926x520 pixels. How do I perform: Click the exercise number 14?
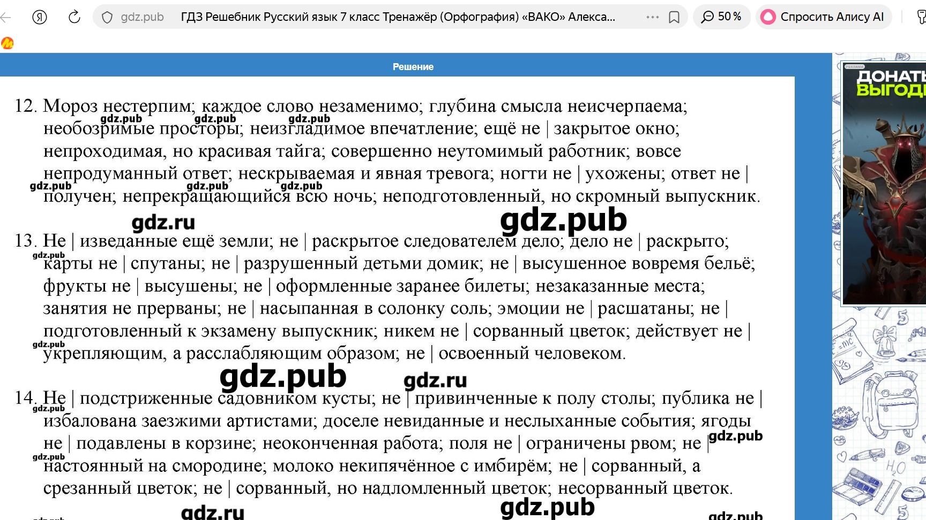click(25, 398)
